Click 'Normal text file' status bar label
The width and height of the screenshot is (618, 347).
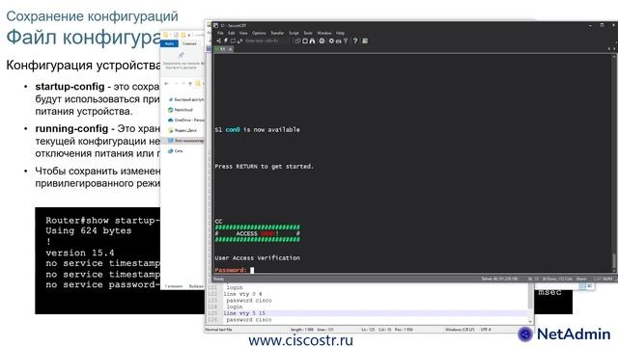click(219, 330)
